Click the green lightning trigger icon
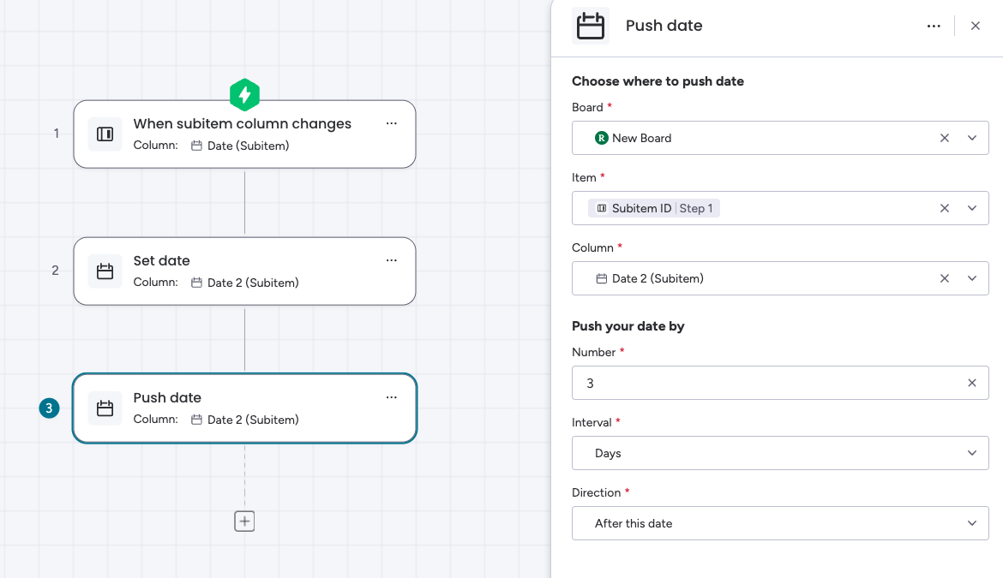The image size is (1003, 578). pos(244,94)
